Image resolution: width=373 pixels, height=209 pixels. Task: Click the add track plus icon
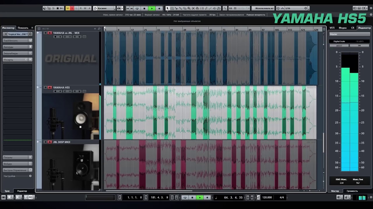(x=95, y=29)
